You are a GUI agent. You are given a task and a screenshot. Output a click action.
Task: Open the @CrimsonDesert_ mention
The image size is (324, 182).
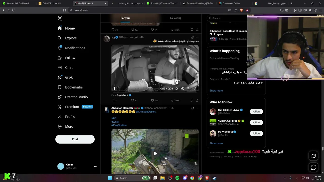[146, 112]
